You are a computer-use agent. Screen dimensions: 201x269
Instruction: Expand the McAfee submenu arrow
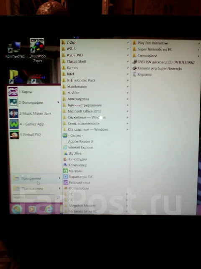point(128,93)
